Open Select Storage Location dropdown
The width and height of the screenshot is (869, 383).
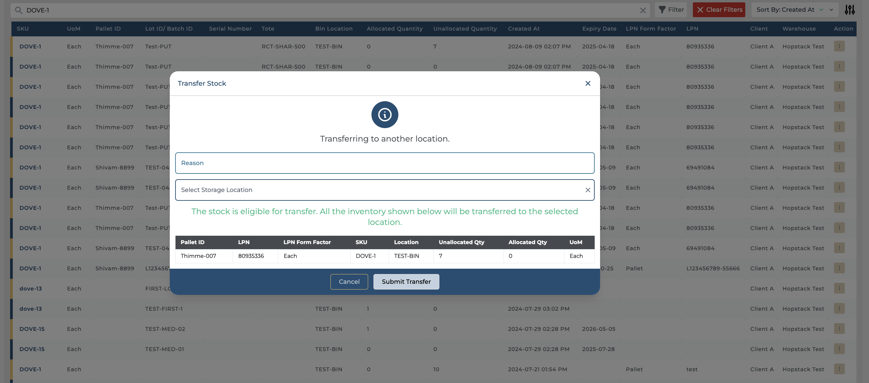coord(378,190)
